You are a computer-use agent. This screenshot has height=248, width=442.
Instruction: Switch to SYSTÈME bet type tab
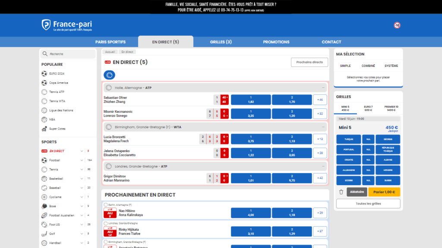pos(391,66)
